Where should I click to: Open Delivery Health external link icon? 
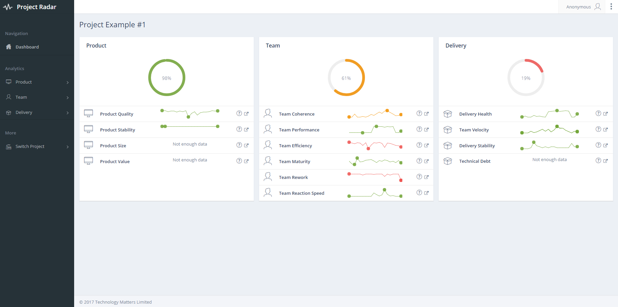[606, 114]
